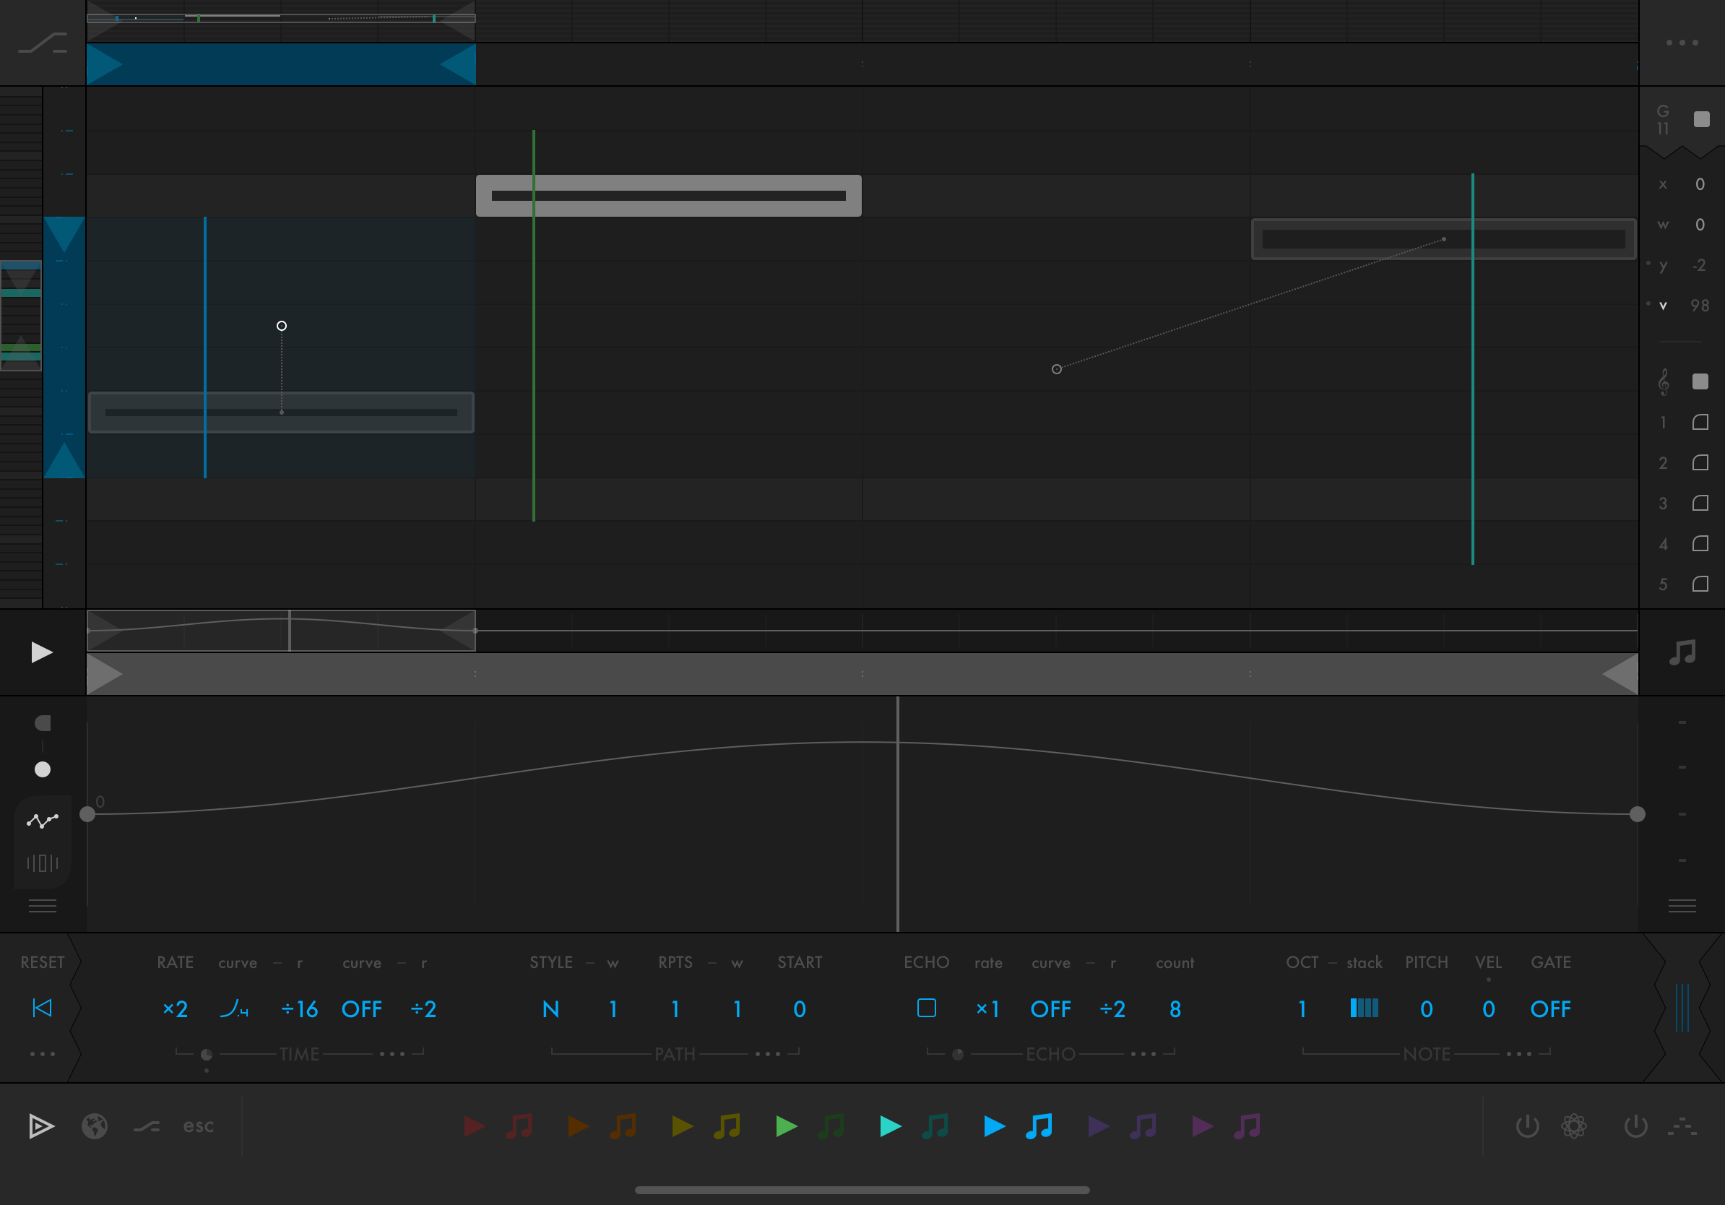Viewport: 1725px width, 1205px height.
Task: Toggle the GATE OFF value
Action: [x=1550, y=1009]
